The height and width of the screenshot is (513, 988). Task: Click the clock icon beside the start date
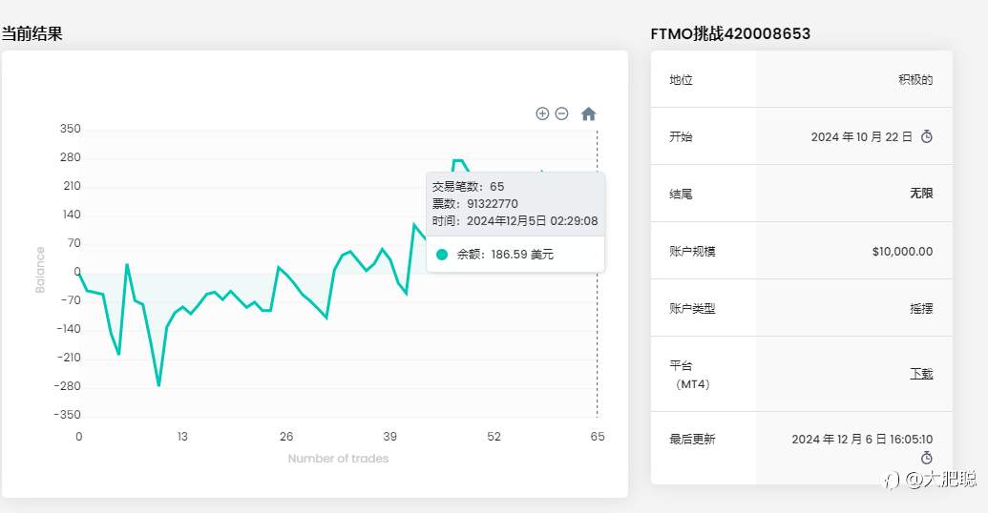pos(926,136)
